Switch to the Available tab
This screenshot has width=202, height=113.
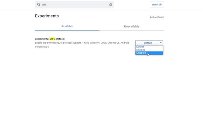click(x=67, y=26)
